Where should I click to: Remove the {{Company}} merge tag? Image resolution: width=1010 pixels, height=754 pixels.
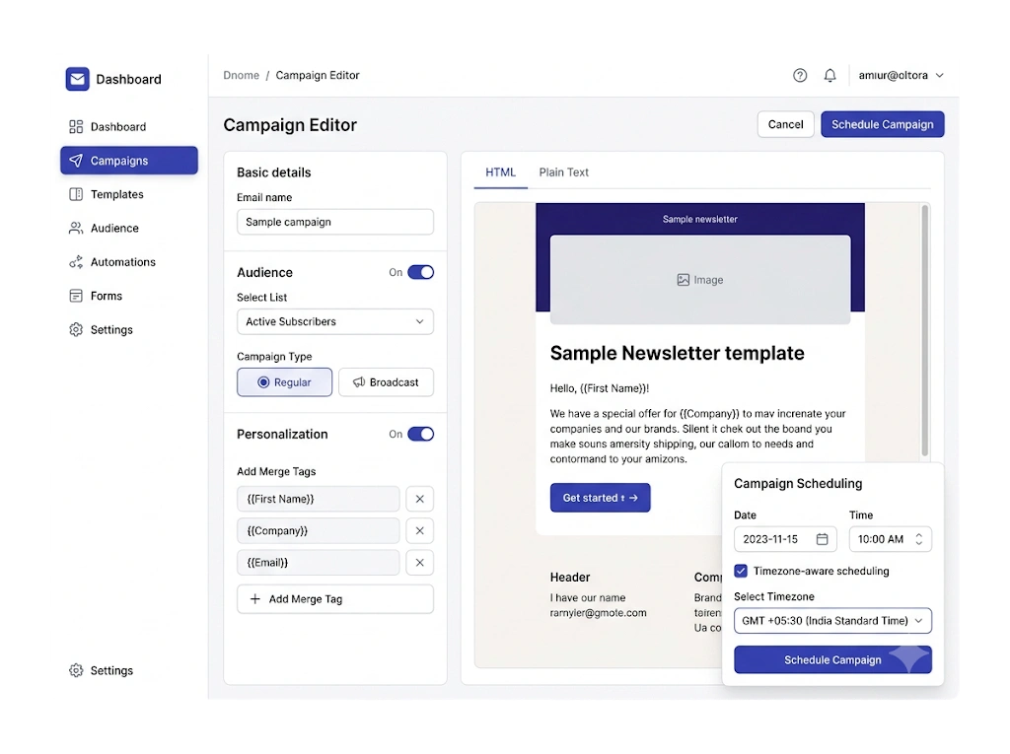tap(420, 530)
